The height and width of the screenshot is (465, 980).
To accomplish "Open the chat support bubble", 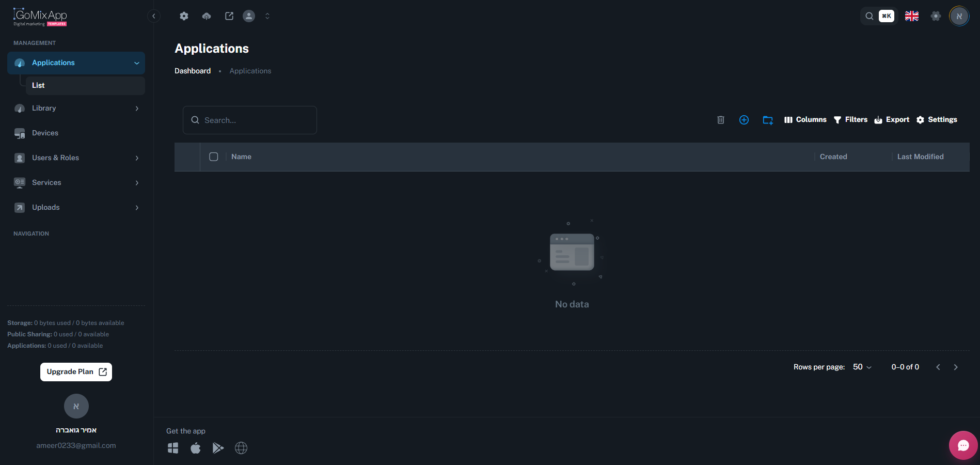I will pyautogui.click(x=963, y=445).
